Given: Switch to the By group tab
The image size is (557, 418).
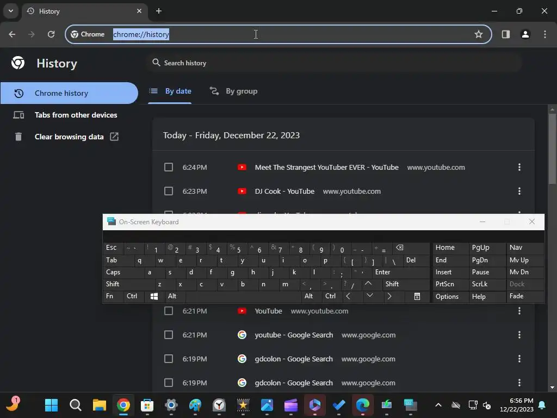Looking at the screenshot, I should (x=234, y=91).
